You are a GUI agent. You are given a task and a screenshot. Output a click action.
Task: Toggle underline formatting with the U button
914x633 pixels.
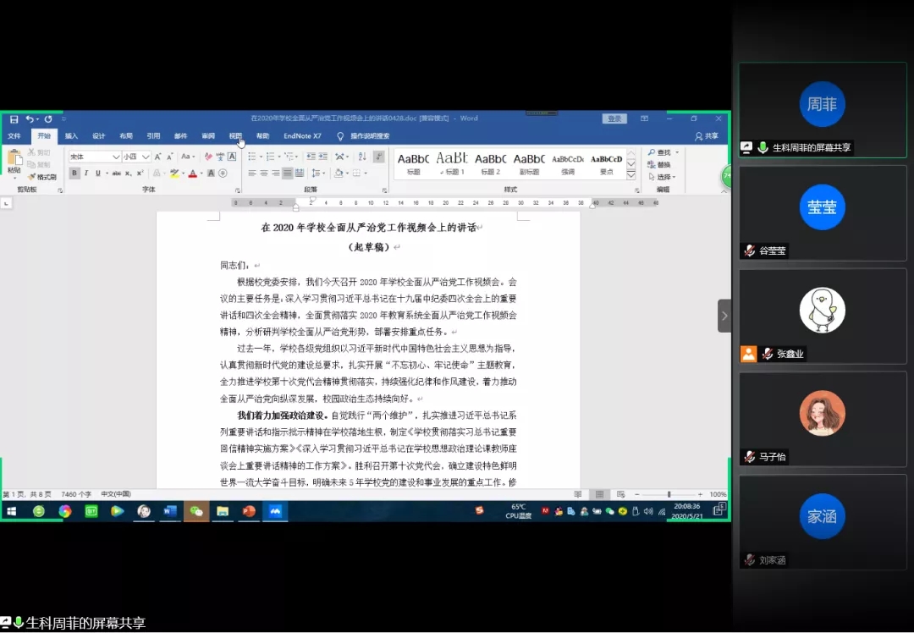[97, 173]
